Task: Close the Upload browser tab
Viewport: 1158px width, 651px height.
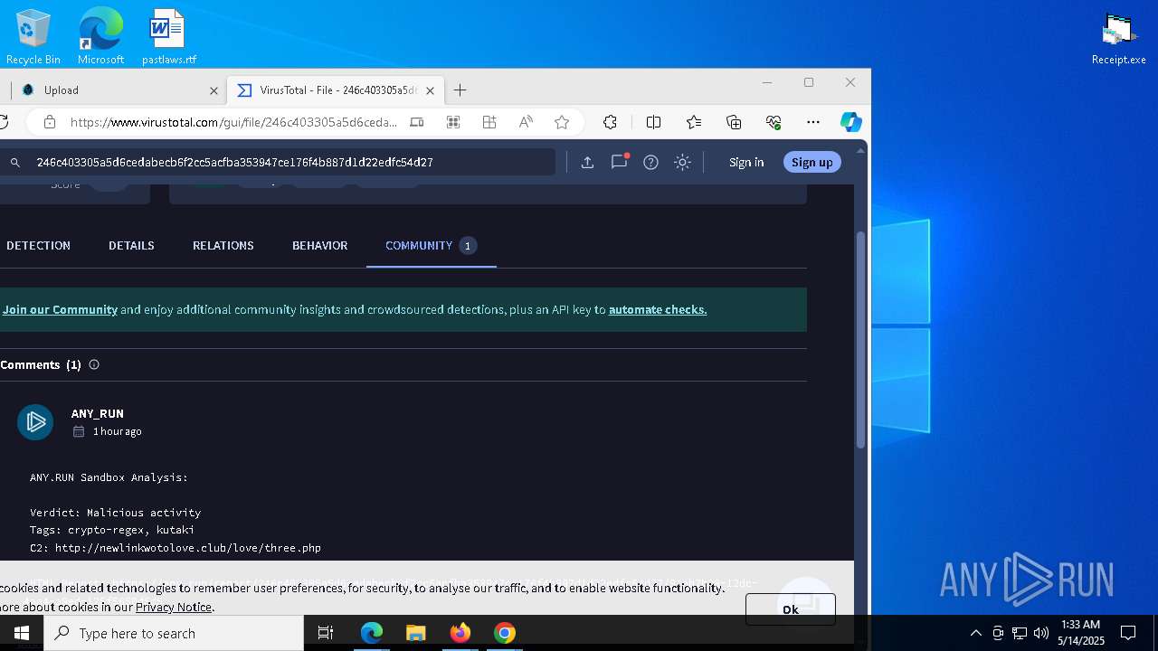Action: click(x=214, y=90)
